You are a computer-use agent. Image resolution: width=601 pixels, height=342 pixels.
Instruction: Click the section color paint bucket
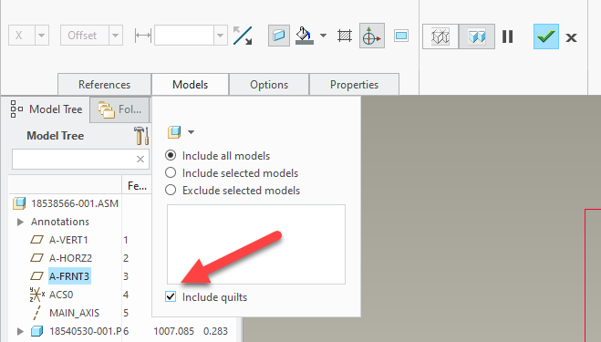coord(305,36)
